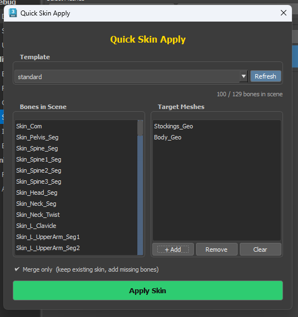Select the Skin_Neck_Twist bone
Screen dimensions: 298x317
76,215
